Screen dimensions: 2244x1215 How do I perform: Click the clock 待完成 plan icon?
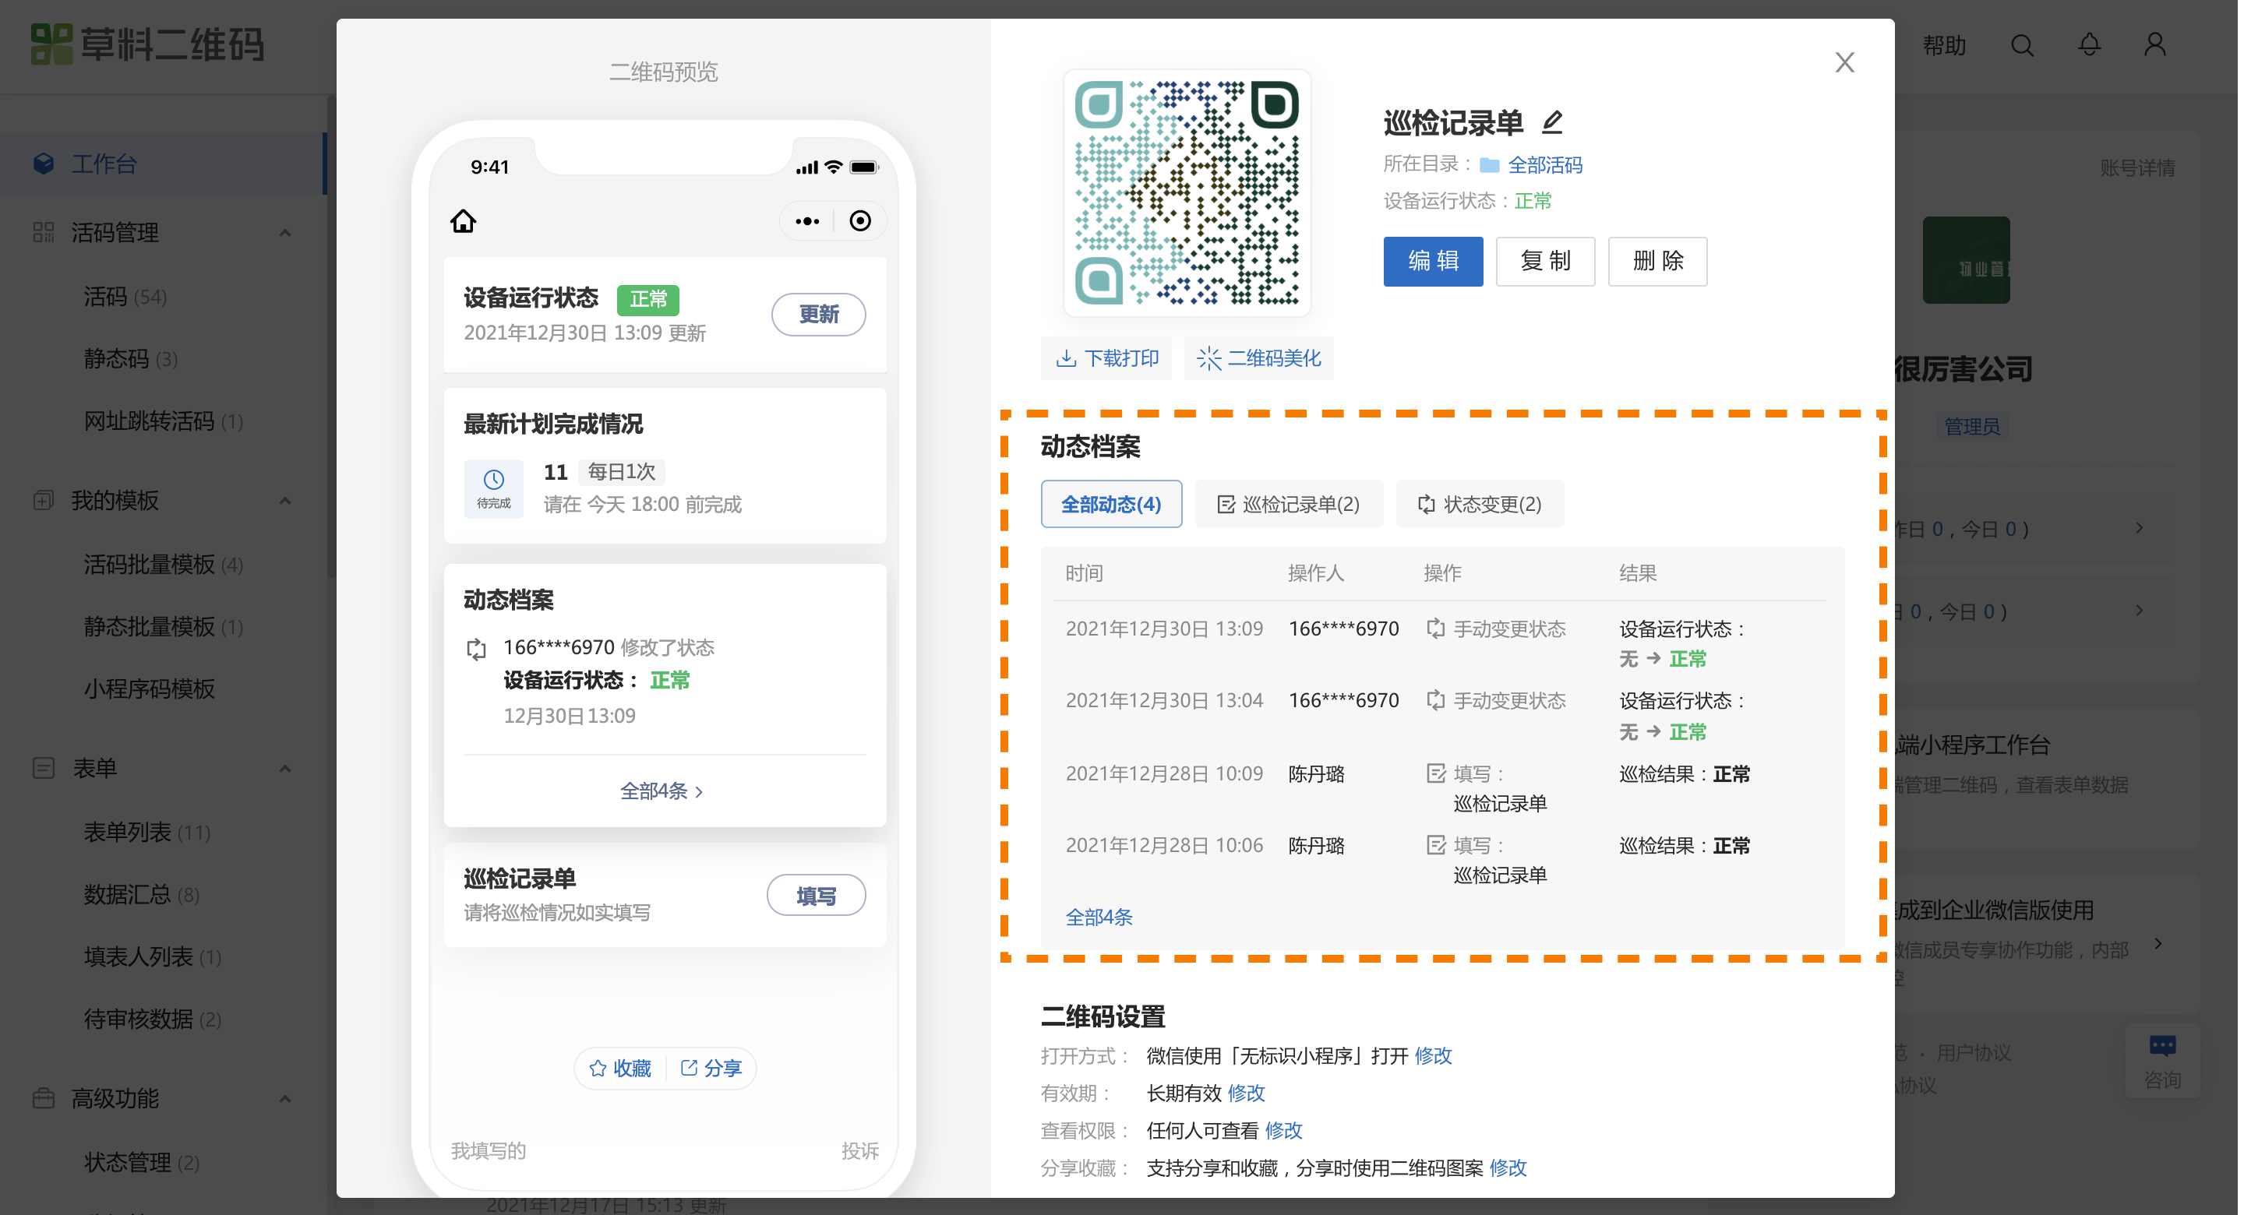point(494,488)
